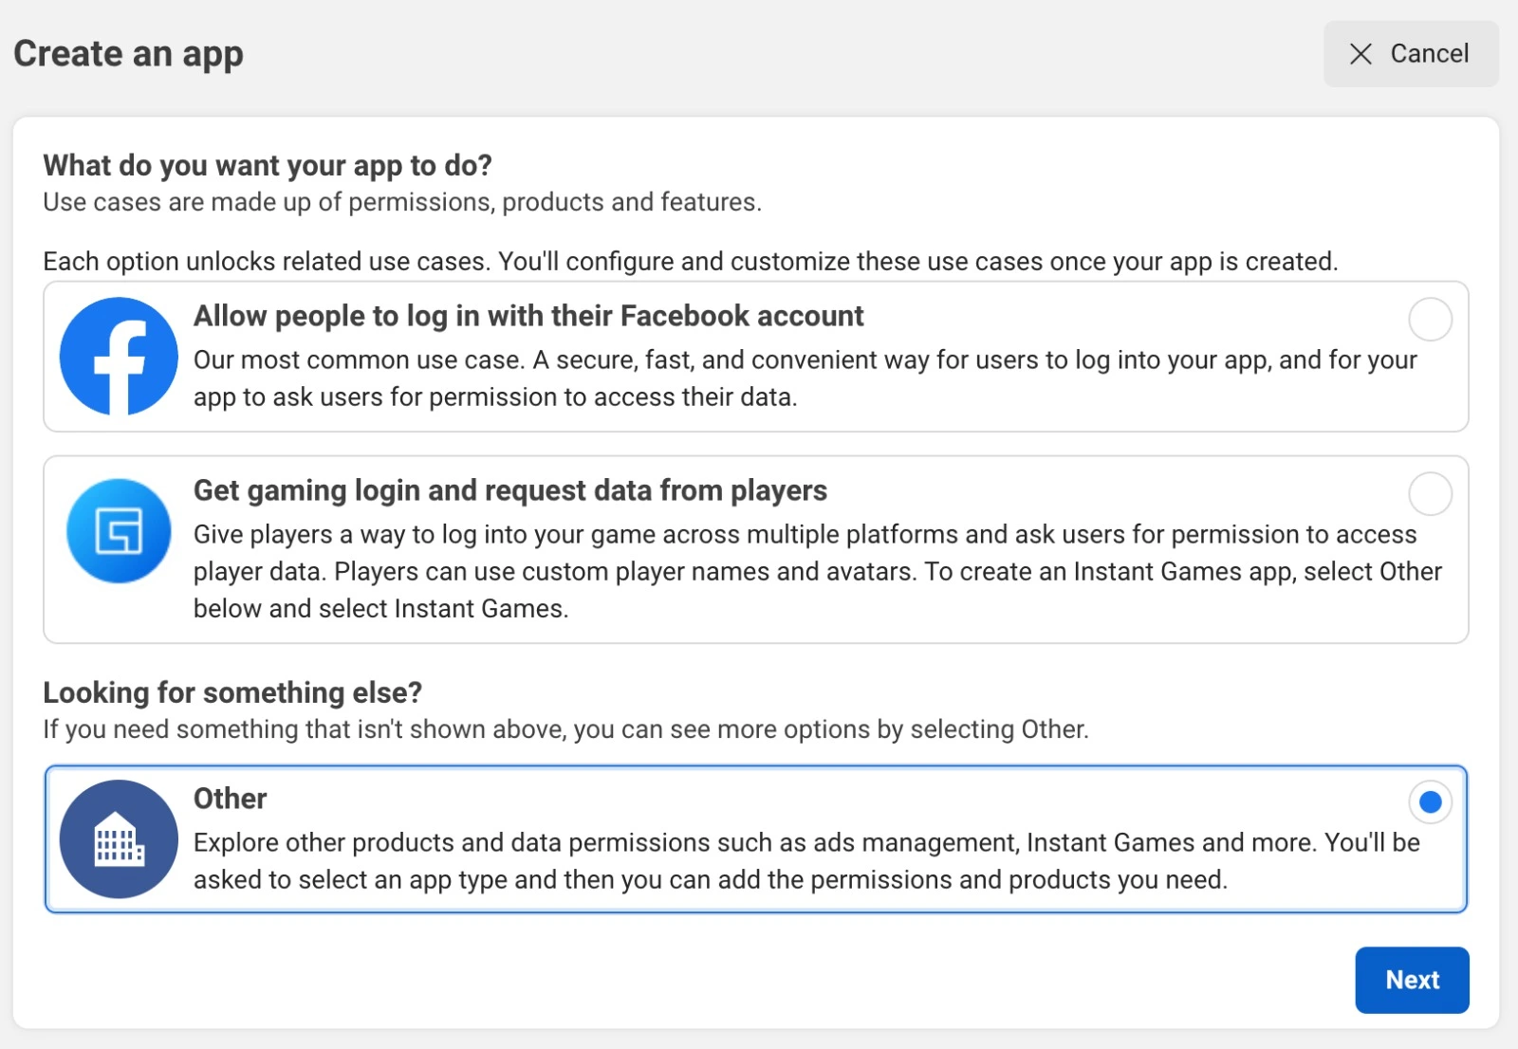Select the Facebook login radio button
The width and height of the screenshot is (1518, 1049).
pyautogui.click(x=1430, y=320)
